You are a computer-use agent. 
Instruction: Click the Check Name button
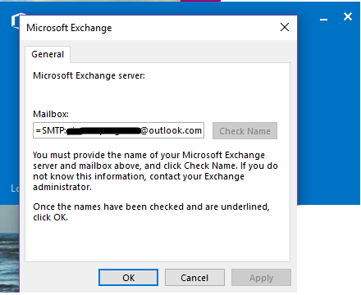(x=244, y=131)
